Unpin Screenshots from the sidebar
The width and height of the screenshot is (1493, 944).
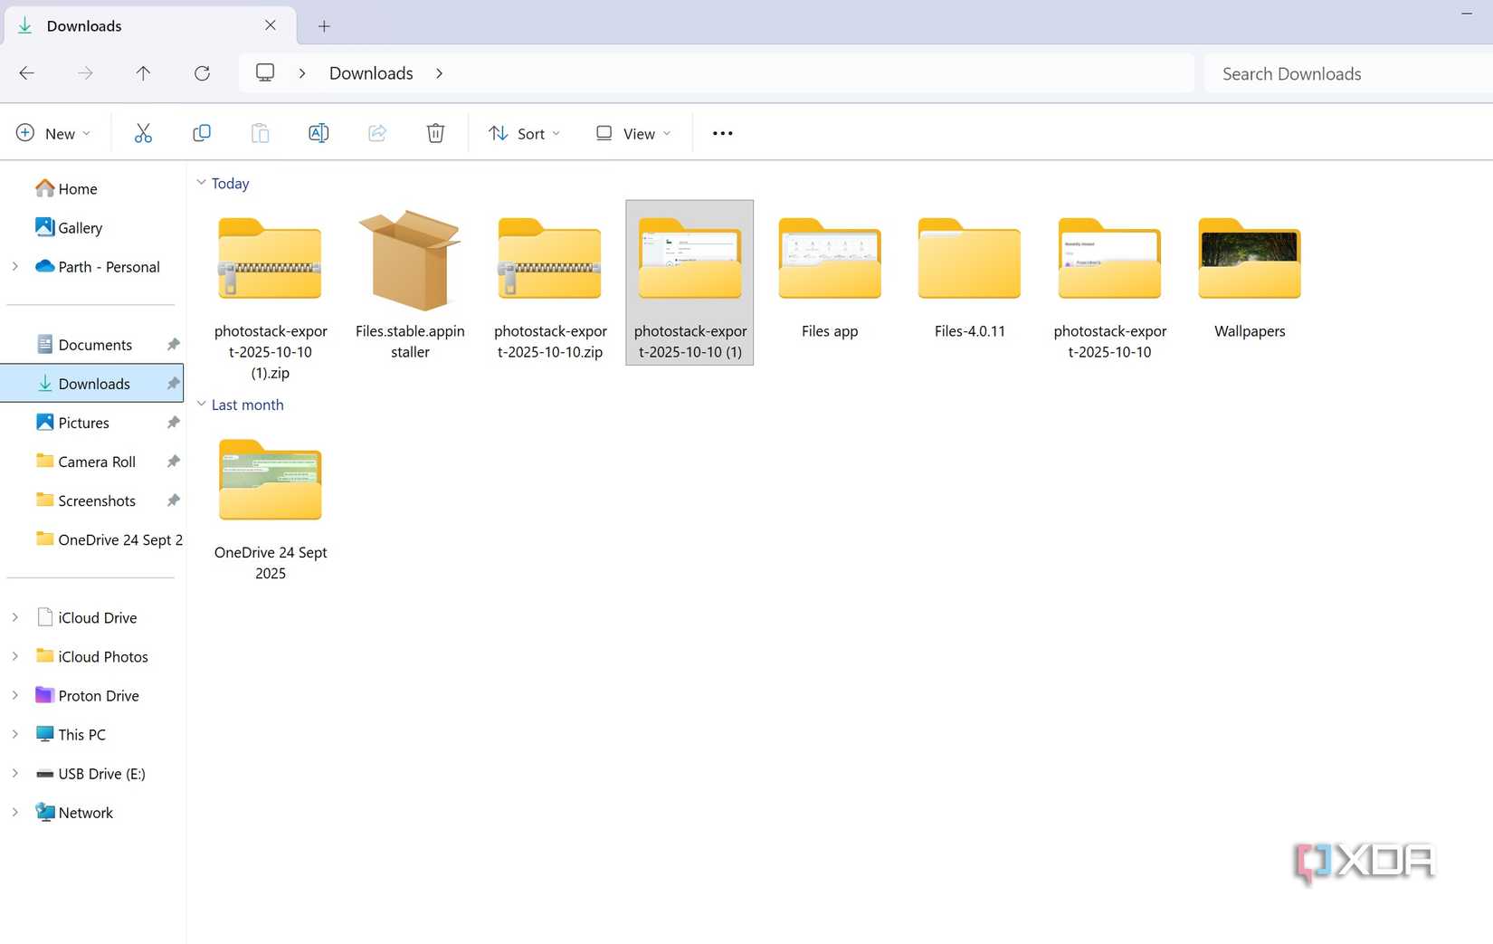172,500
